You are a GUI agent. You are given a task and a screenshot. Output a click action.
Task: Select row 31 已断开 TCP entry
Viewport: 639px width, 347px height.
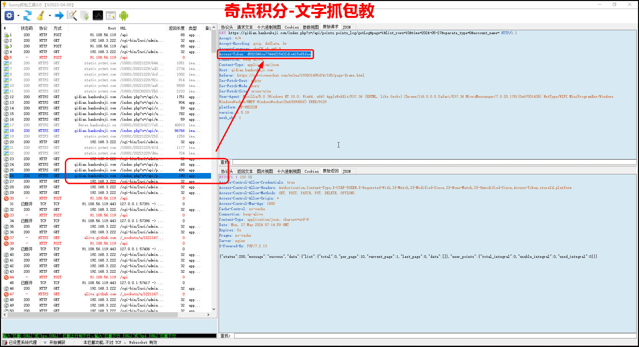(x=107, y=204)
